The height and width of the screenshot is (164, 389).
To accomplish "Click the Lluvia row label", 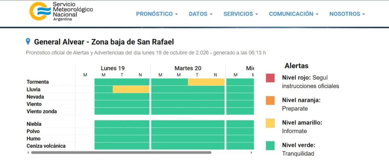I will 33,89.
